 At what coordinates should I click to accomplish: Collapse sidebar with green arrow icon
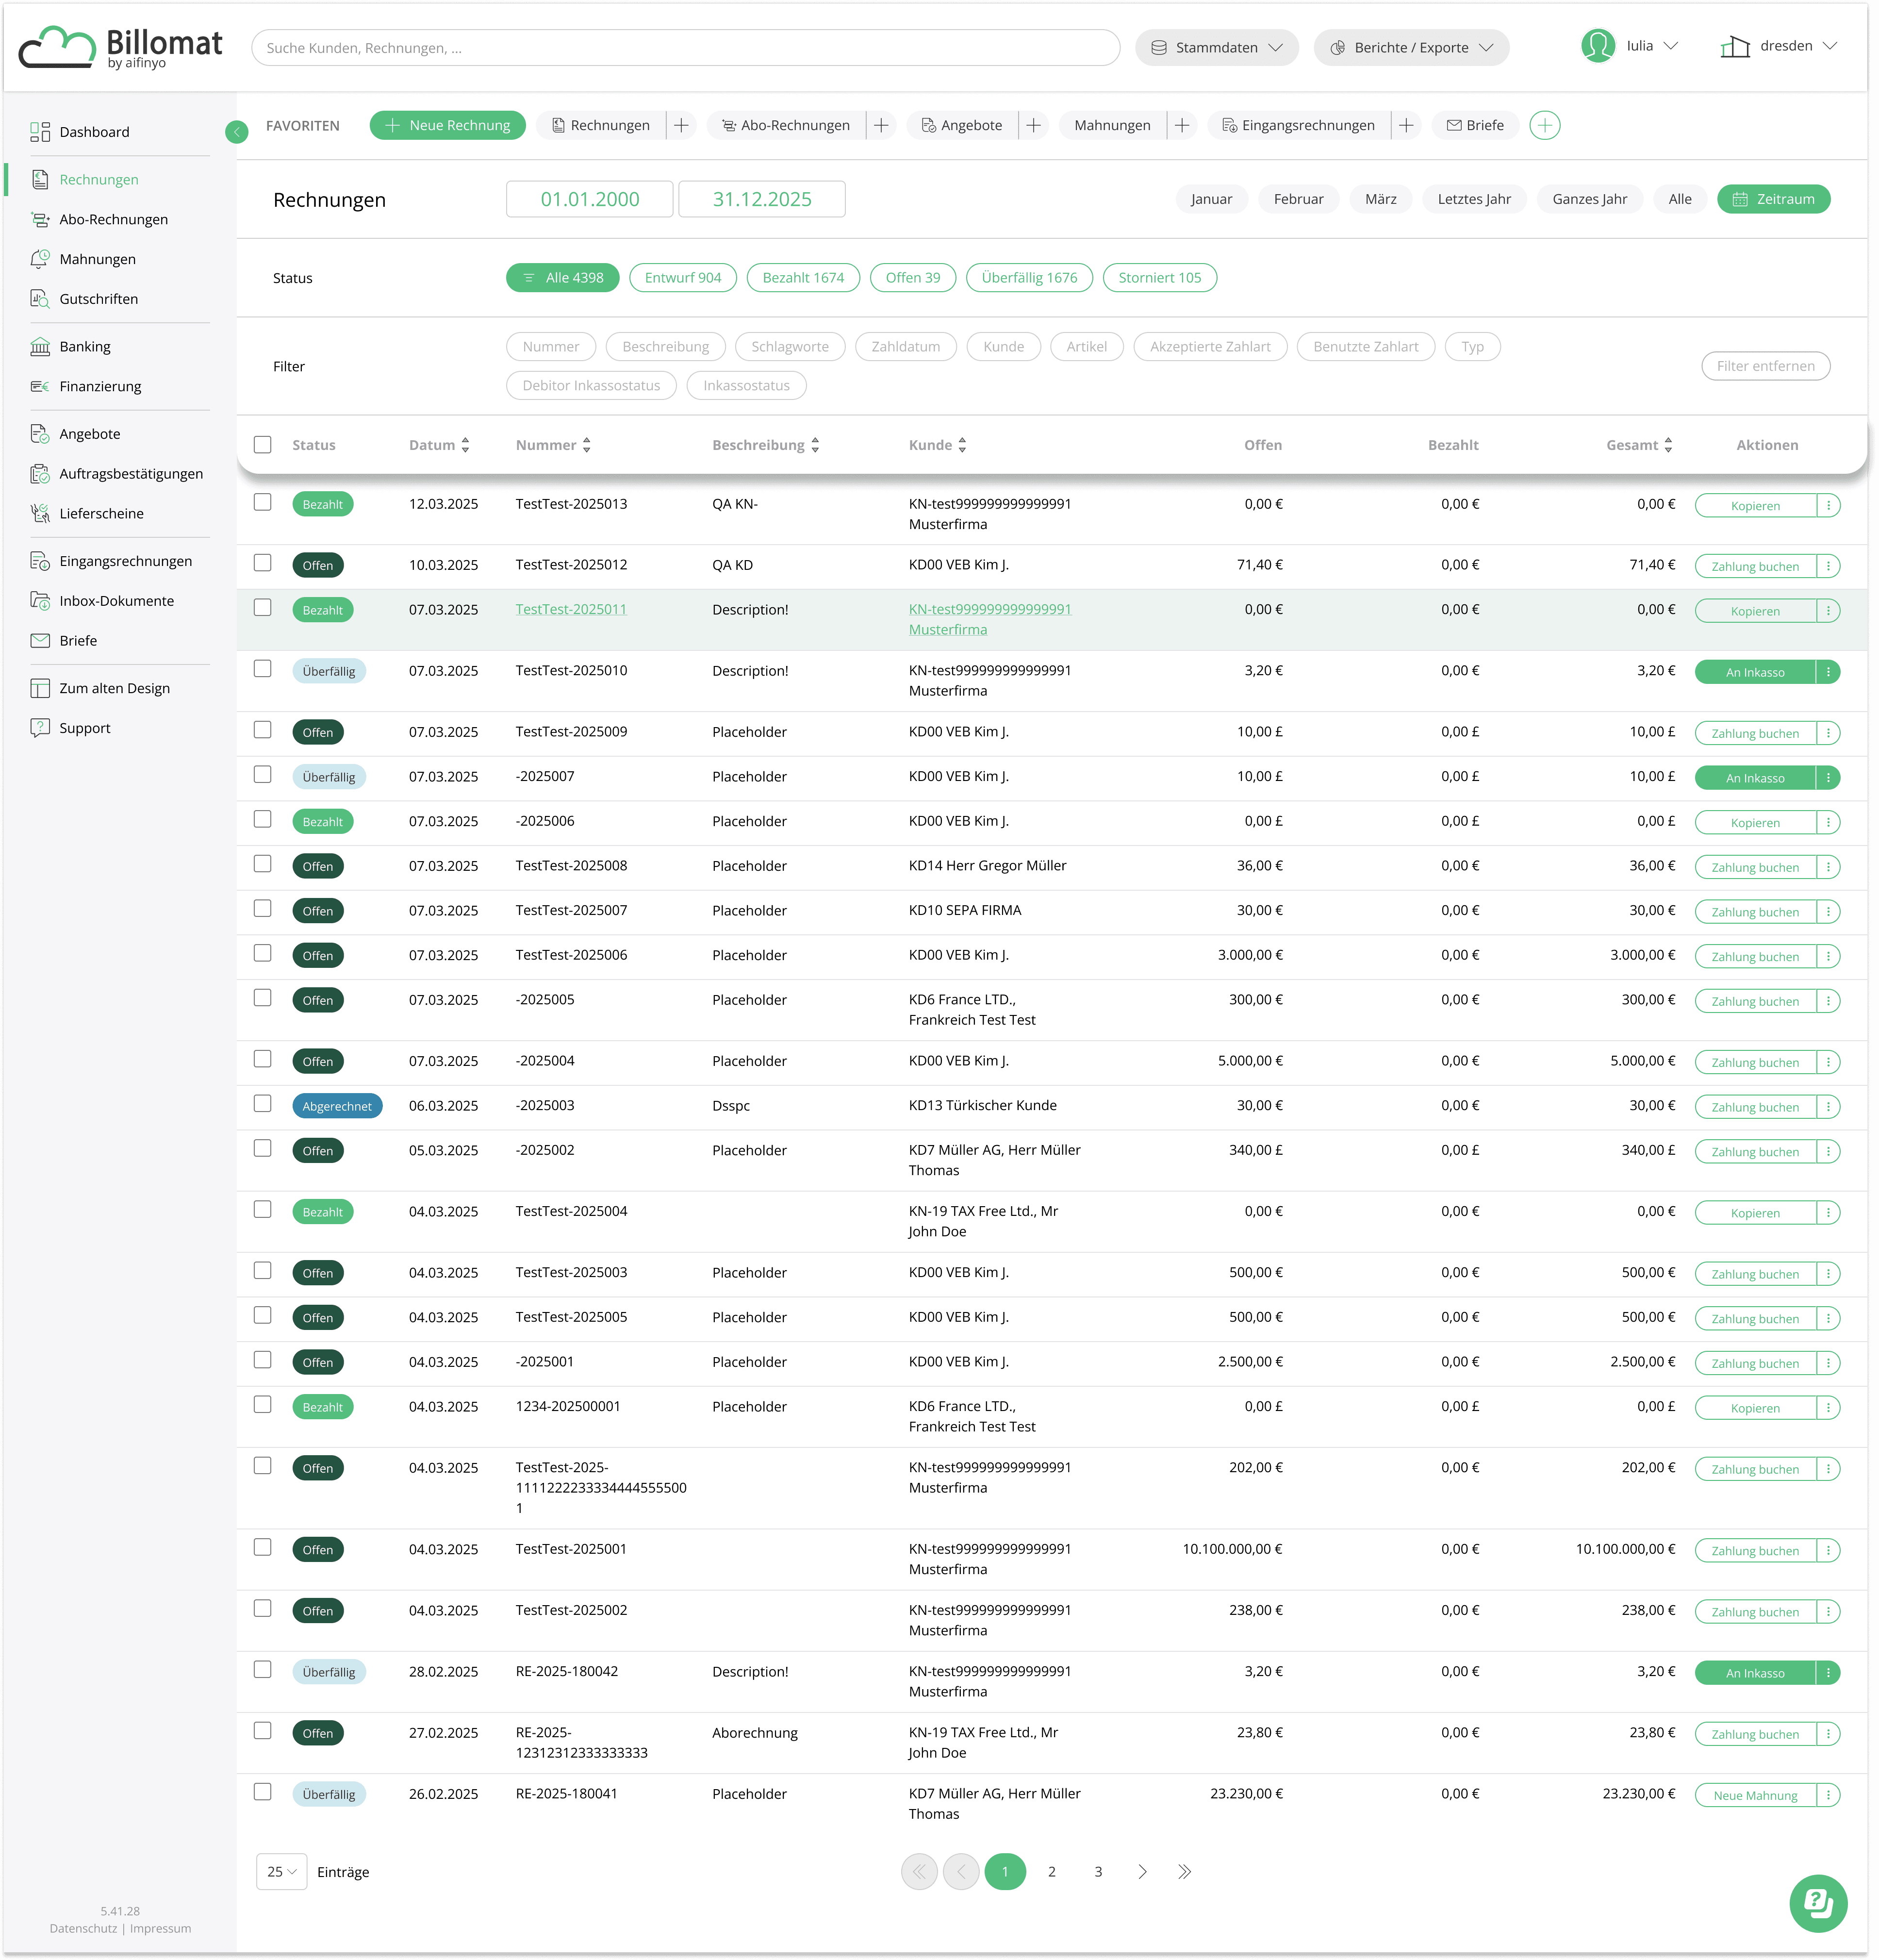tap(237, 132)
